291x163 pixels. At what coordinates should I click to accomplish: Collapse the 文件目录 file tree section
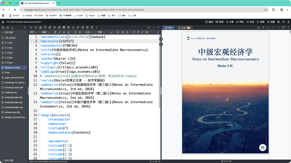pyautogui.click(x=7, y=32)
